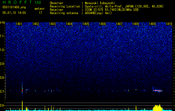Click the 1404 time marker
Viewport: 175px width, 111px height.
click(69, 24)
